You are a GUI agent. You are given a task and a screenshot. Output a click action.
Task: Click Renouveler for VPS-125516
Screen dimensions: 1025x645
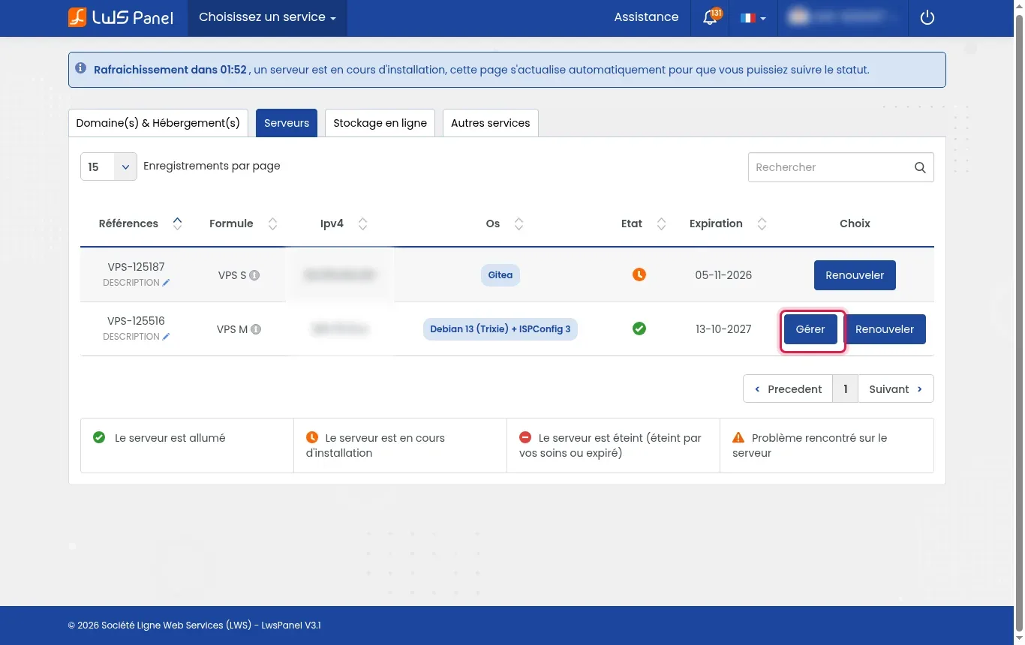[885, 329]
